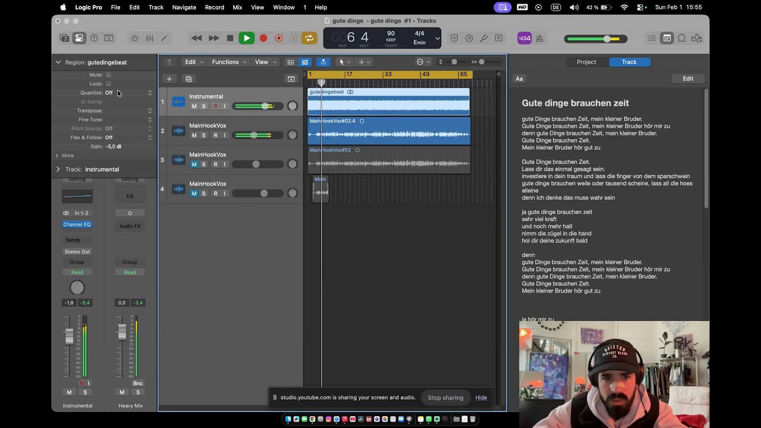The width and height of the screenshot is (761, 428).
Task: Open the Tuner from the control bar
Action: coord(484,38)
